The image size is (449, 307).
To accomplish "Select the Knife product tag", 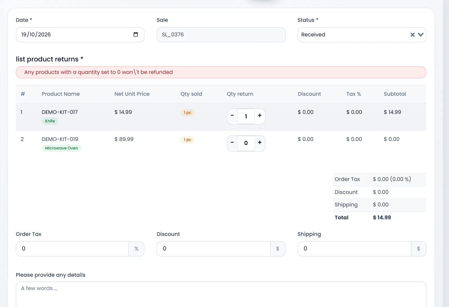I will (x=50, y=121).
